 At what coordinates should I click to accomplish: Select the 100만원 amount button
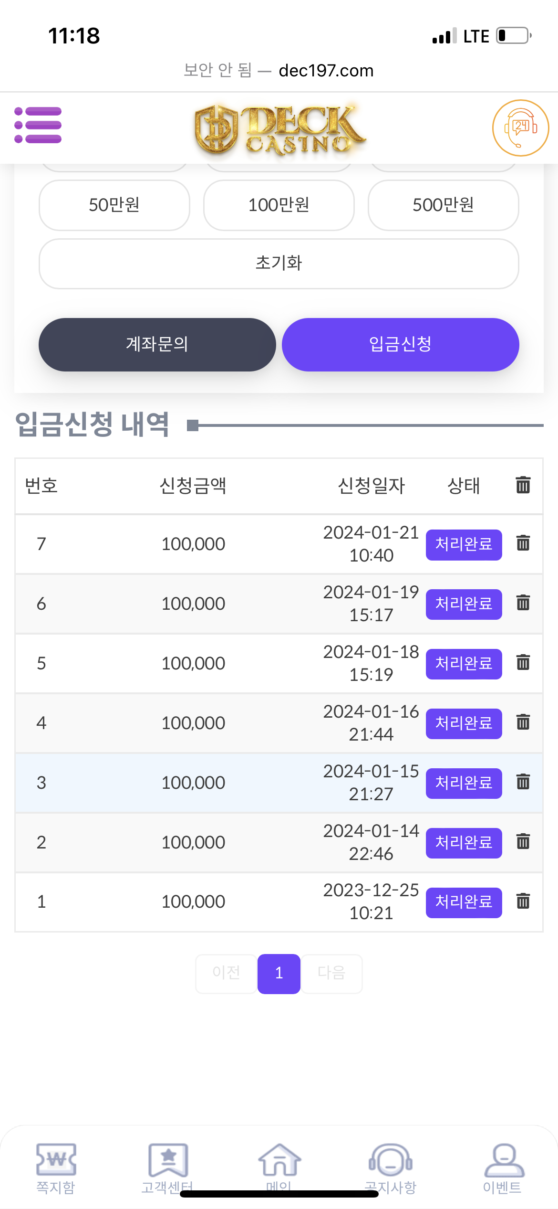pyautogui.click(x=279, y=205)
